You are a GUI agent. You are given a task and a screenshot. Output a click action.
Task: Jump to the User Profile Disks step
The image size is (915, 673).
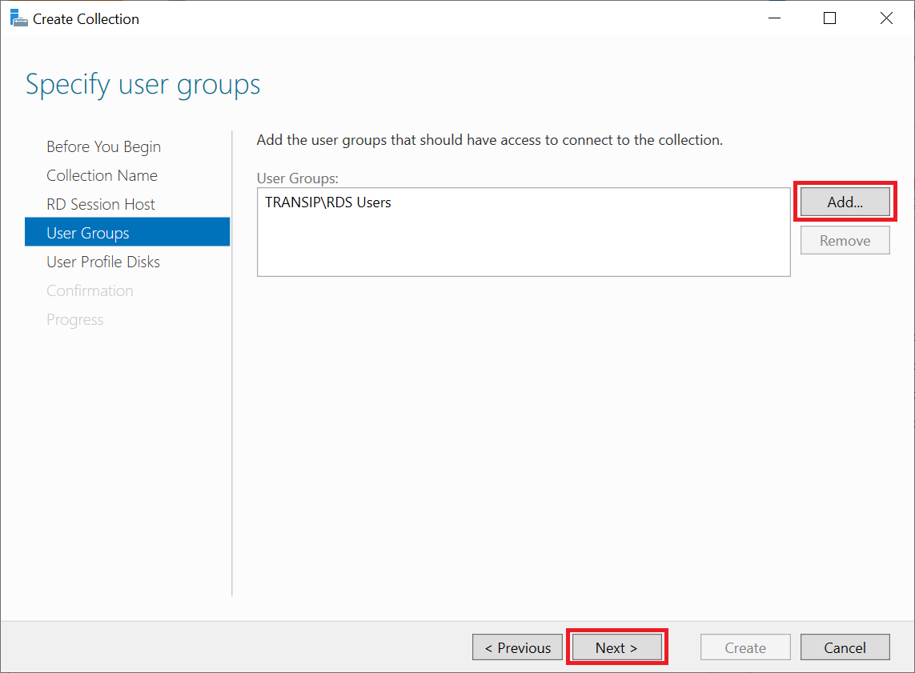point(103,262)
